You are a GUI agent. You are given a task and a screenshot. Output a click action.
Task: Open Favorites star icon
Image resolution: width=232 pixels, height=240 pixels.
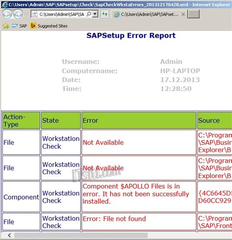coord(6,26)
